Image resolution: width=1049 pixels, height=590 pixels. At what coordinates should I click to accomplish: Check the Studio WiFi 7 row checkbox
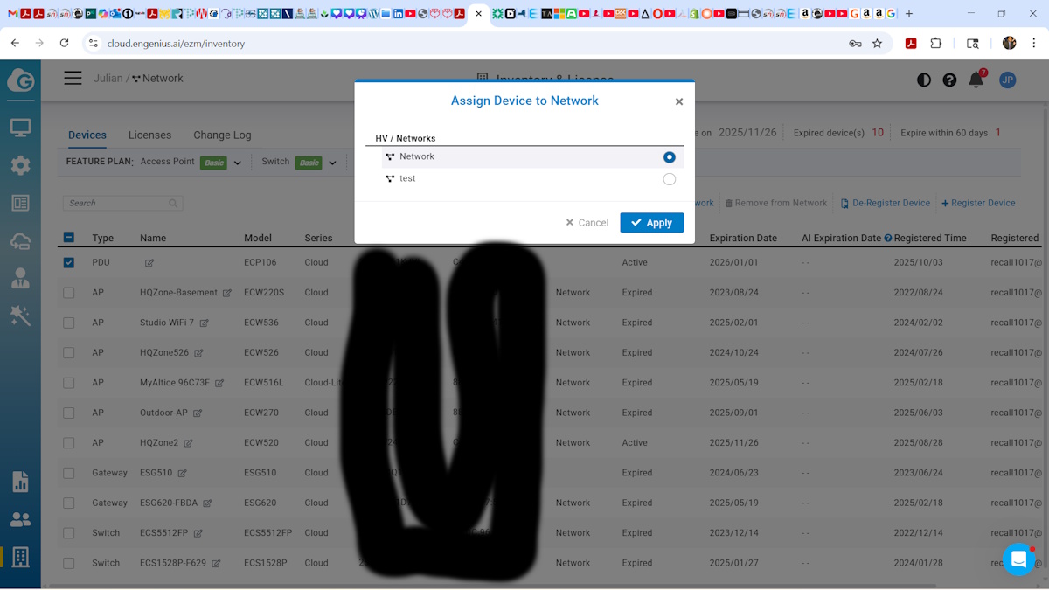point(69,323)
